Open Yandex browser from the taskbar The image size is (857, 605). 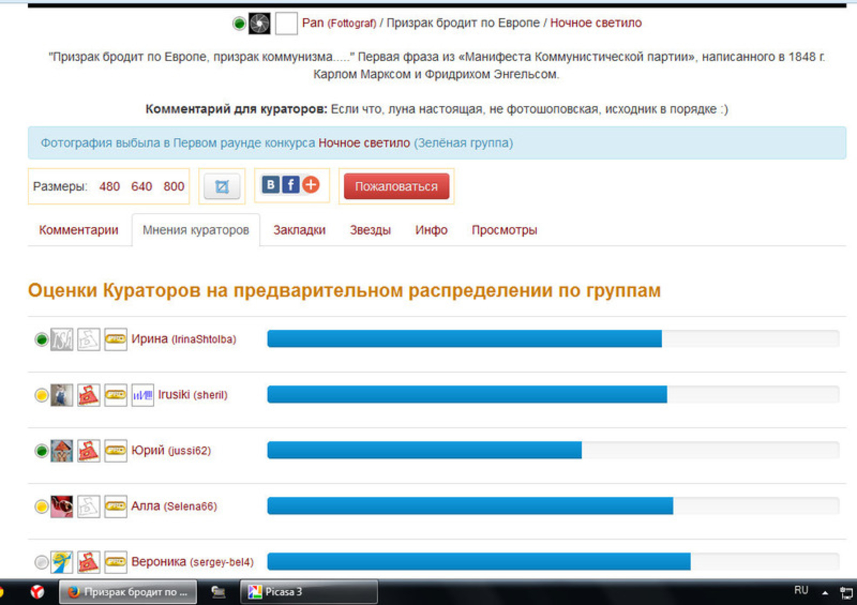(38, 592)
